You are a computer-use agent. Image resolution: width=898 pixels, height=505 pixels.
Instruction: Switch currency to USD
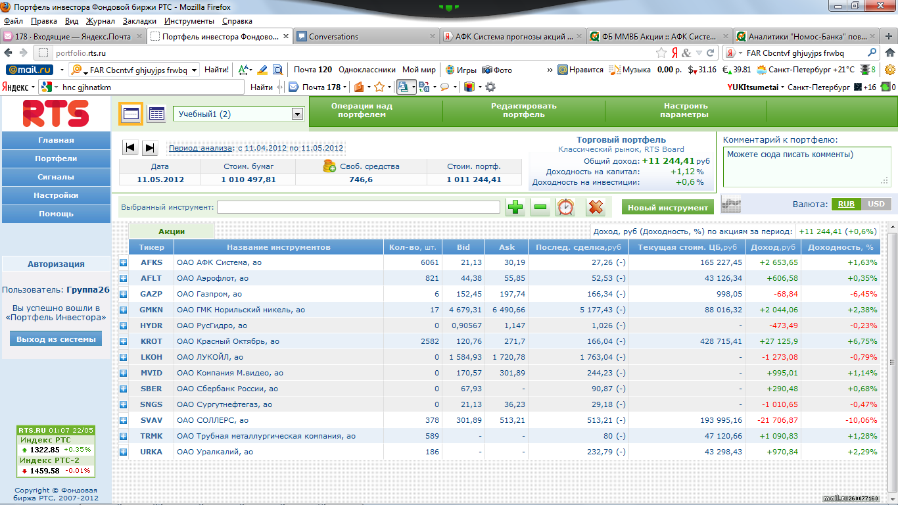point(876,204)
